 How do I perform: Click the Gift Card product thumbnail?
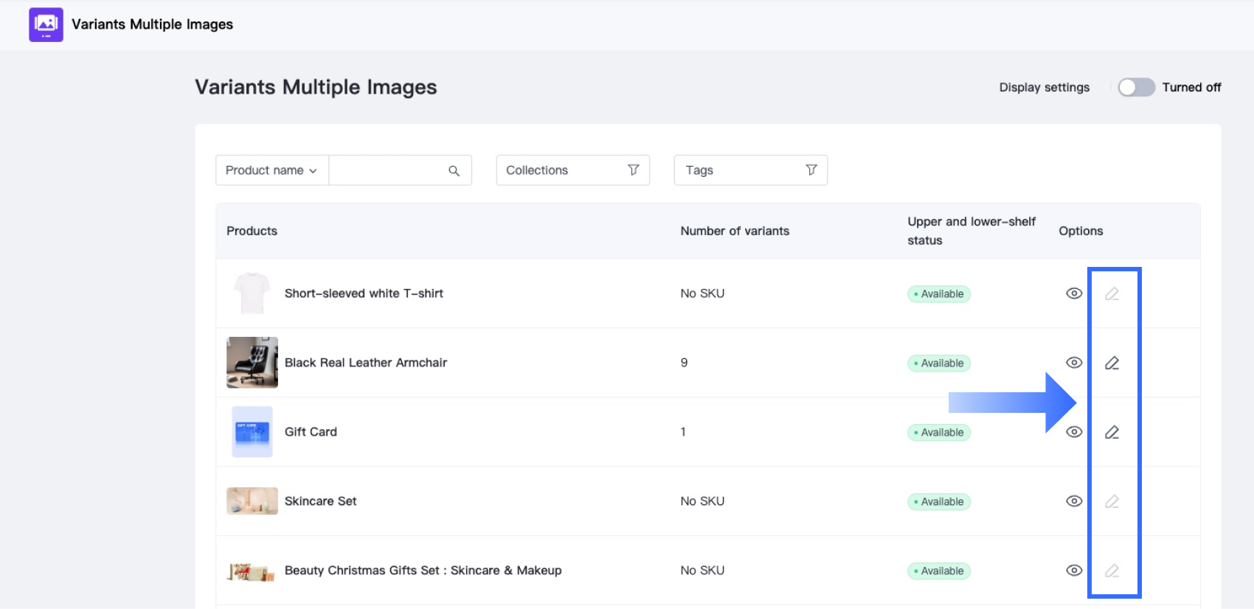point(252,432)
